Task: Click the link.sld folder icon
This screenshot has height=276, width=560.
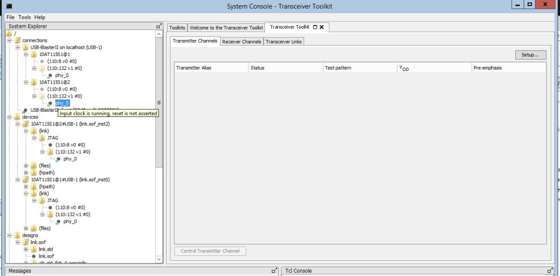Action: [x=34, y=249]
